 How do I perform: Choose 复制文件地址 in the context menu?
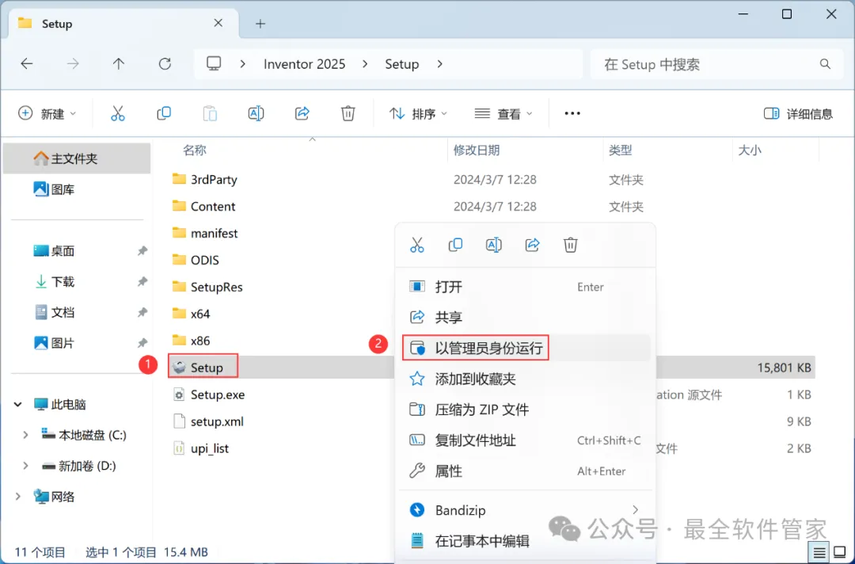point(526,440)
